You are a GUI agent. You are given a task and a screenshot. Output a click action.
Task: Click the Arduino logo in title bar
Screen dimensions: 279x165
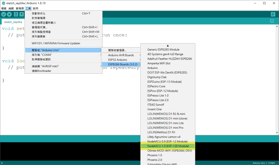click(3, 3)
